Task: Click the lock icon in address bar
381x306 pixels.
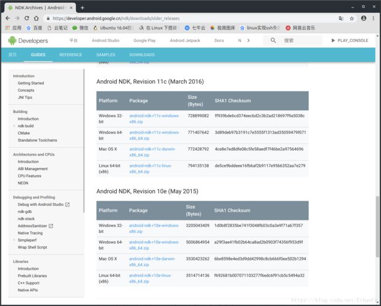Action: (48, 18)
